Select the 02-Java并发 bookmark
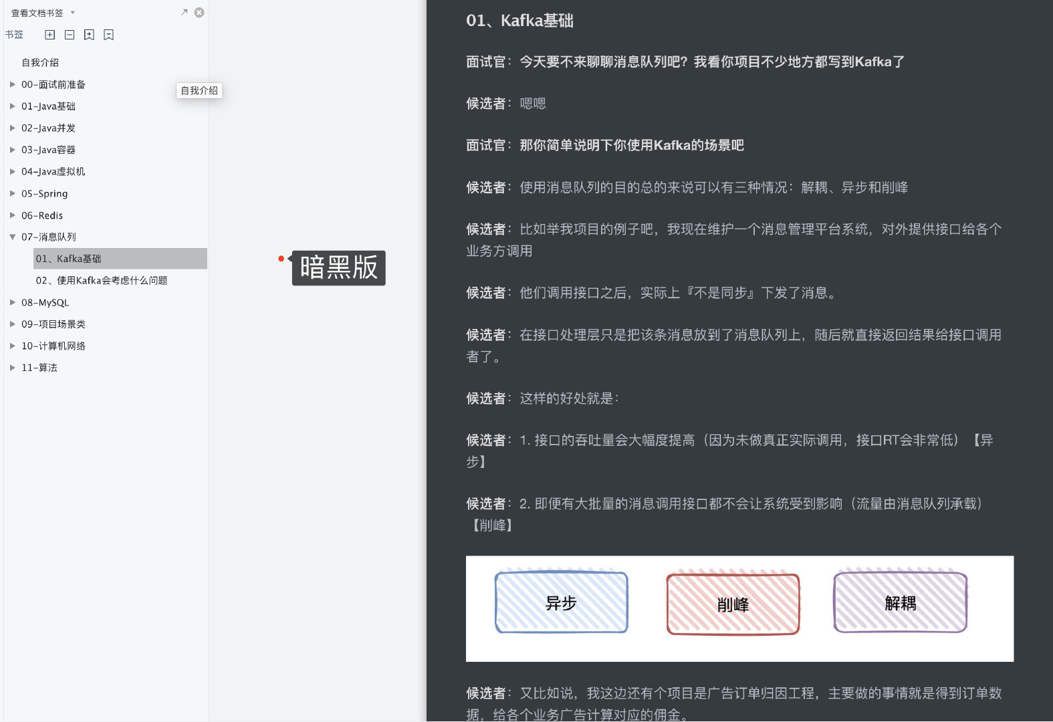The width and height of the screenshot is (1053, 722). pos(48,128)
